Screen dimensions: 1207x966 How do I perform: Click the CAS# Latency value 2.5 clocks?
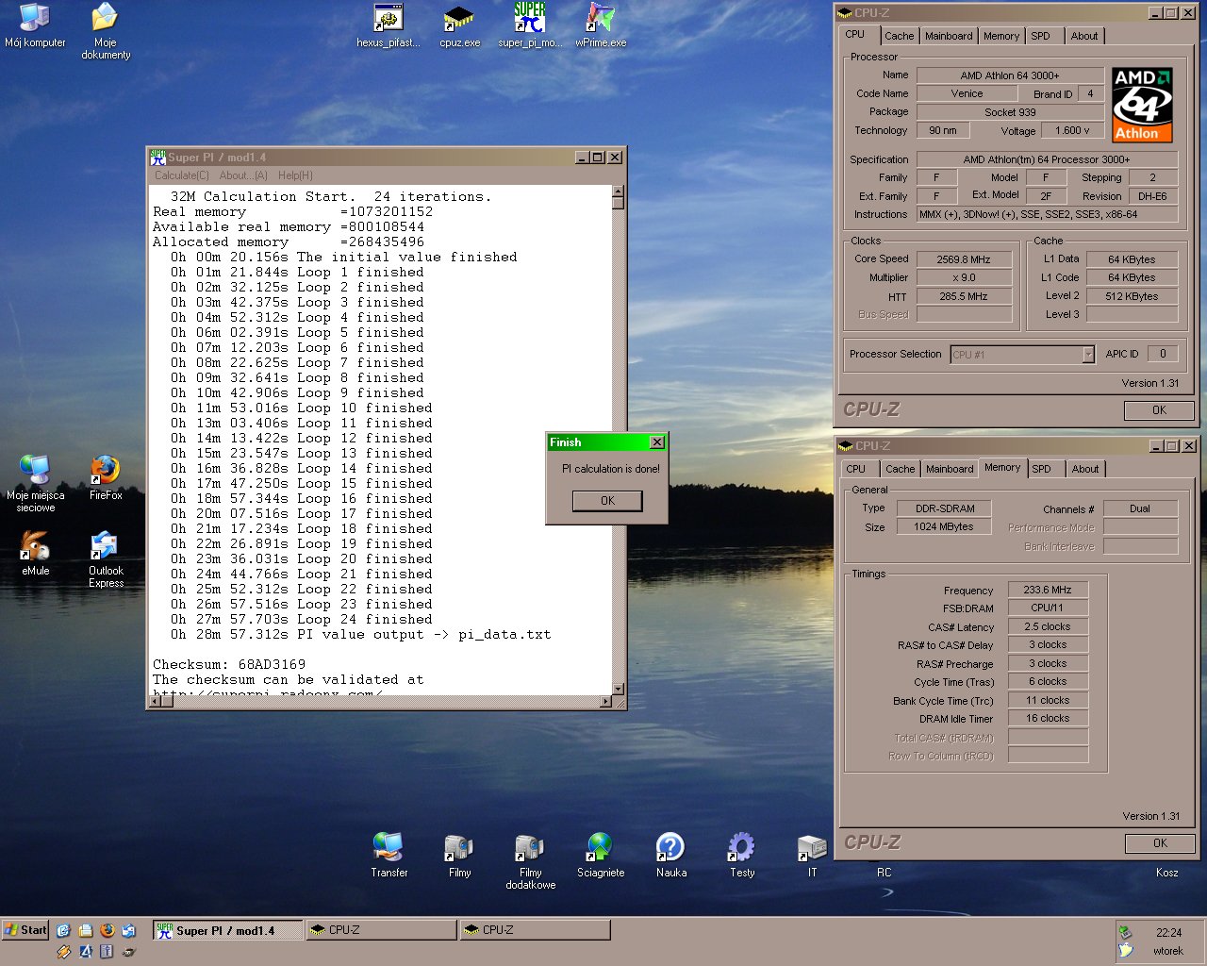point(1048,626)
